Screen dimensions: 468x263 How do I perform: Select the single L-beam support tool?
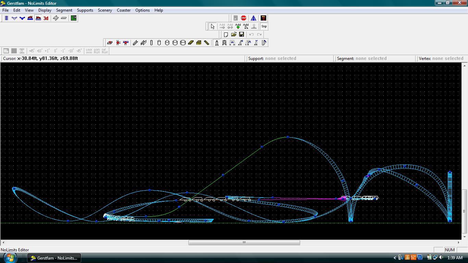(x=135, y=43)
